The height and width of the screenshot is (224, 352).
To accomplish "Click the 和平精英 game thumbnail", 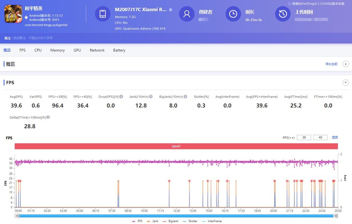I will (13, 14).
